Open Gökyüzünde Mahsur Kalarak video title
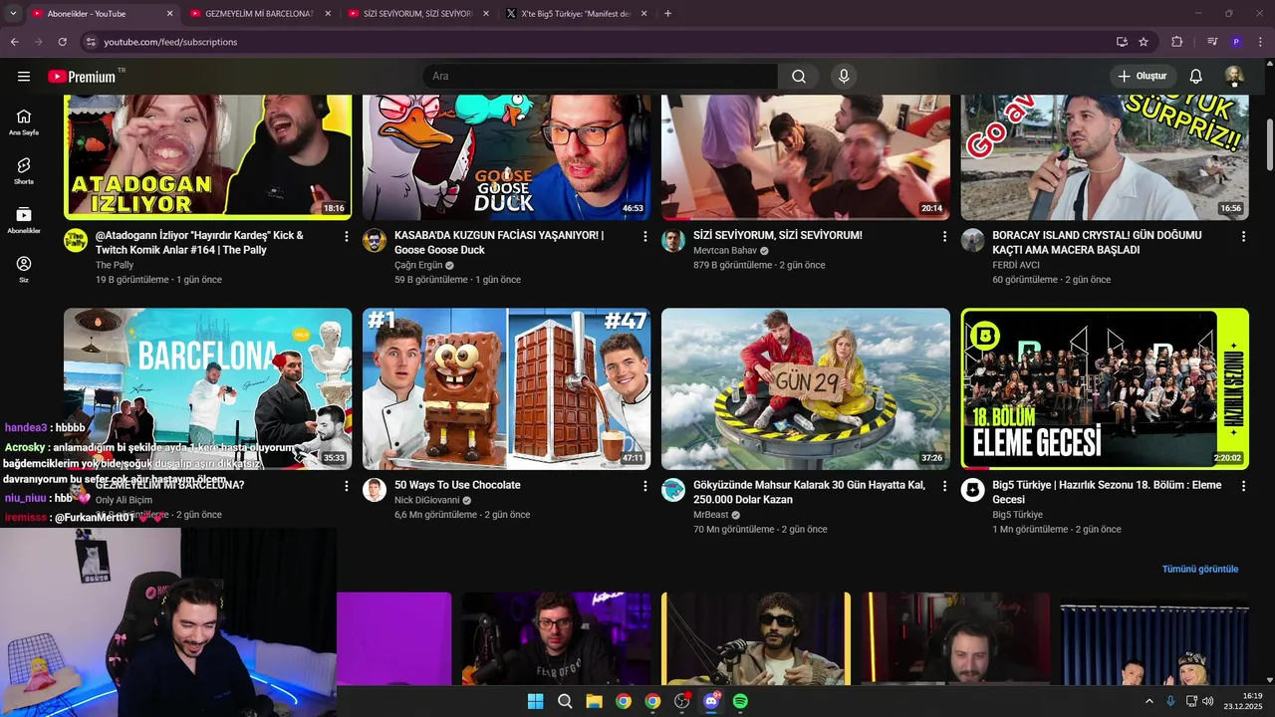The width and height of the screenshot is (1275, 717). click(x=809, y=492)
